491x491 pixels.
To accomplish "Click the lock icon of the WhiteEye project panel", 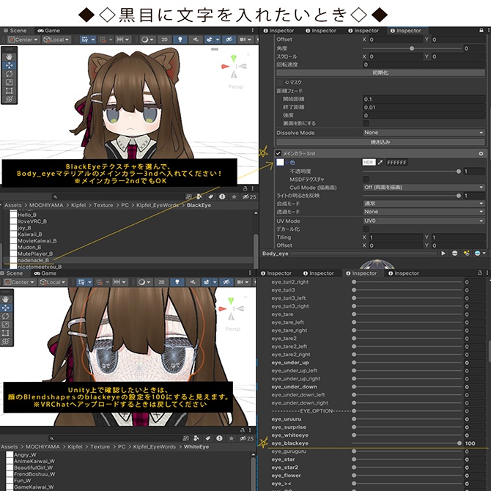I will pyautogui.click(x=242, y=430).
